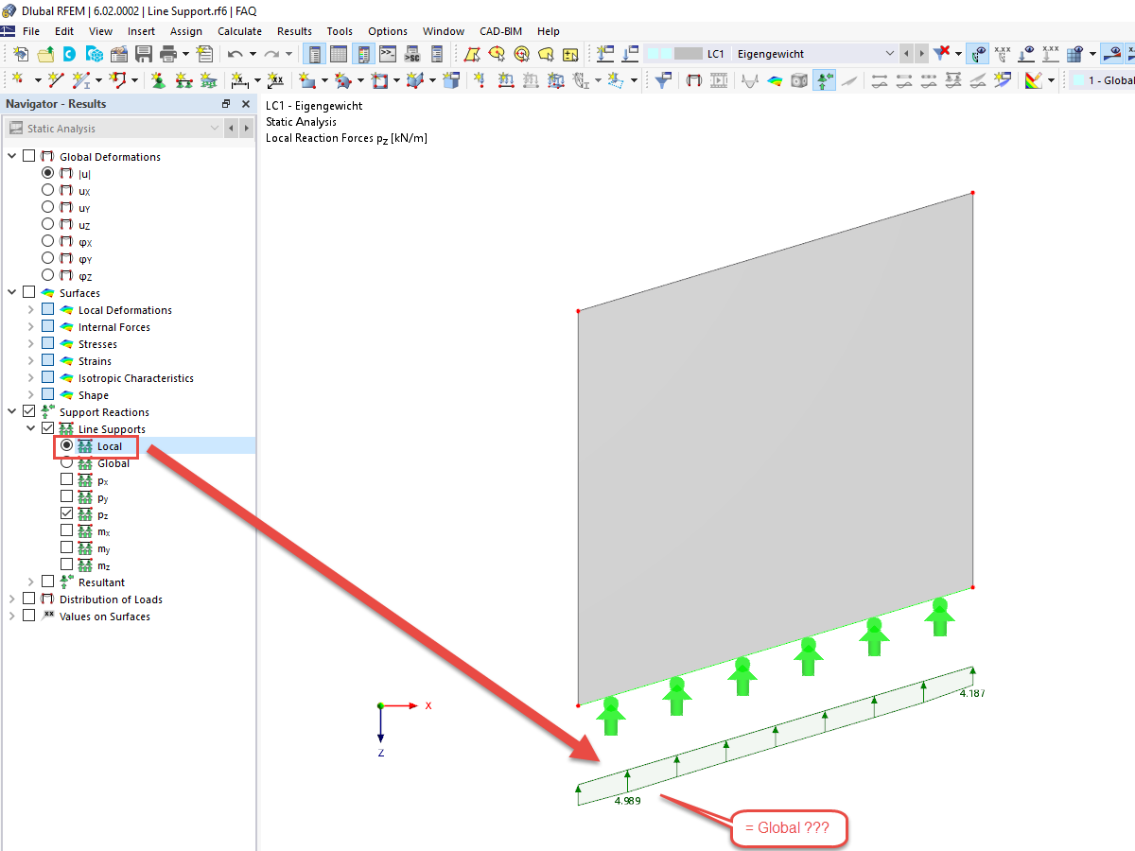Click the Undo arrow
The width and height of the screenshot is (1135, 851).
click(236, 54)
